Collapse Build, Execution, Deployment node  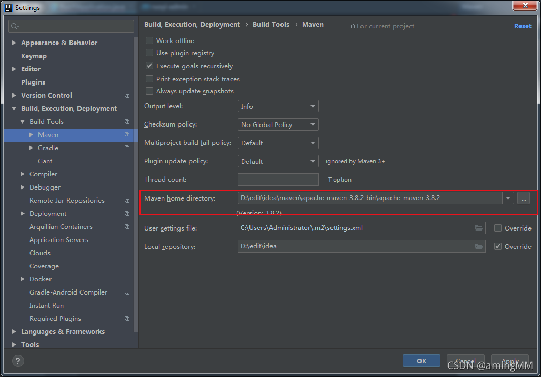point(14,109)
